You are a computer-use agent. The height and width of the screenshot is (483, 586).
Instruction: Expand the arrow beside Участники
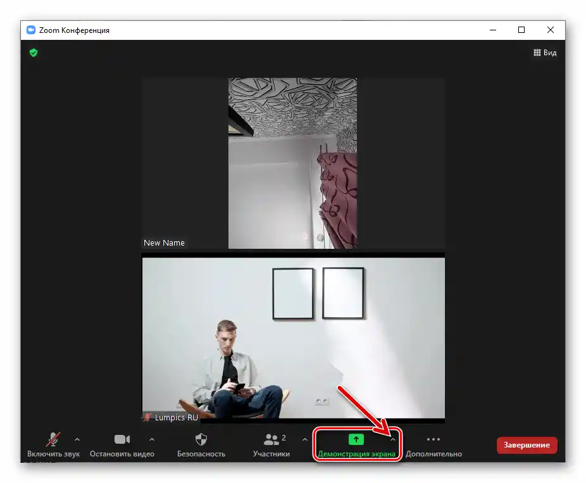point(305,439)
